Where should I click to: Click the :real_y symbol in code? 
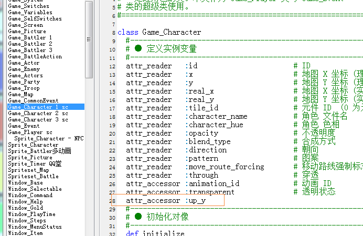click(x=199, y=99)
